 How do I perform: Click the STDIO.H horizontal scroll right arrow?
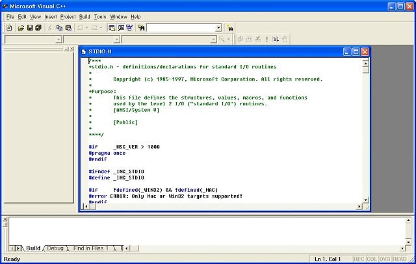pos(359,206)
